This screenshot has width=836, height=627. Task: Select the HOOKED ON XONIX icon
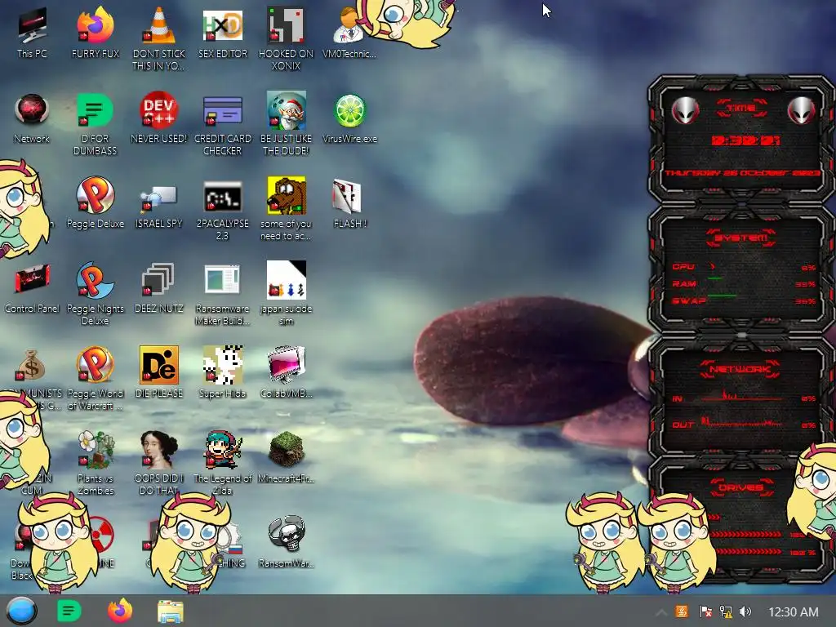[x=287, y=39]
